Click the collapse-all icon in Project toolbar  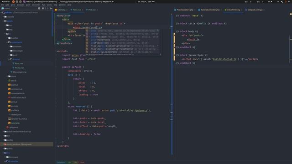[43, 8]
